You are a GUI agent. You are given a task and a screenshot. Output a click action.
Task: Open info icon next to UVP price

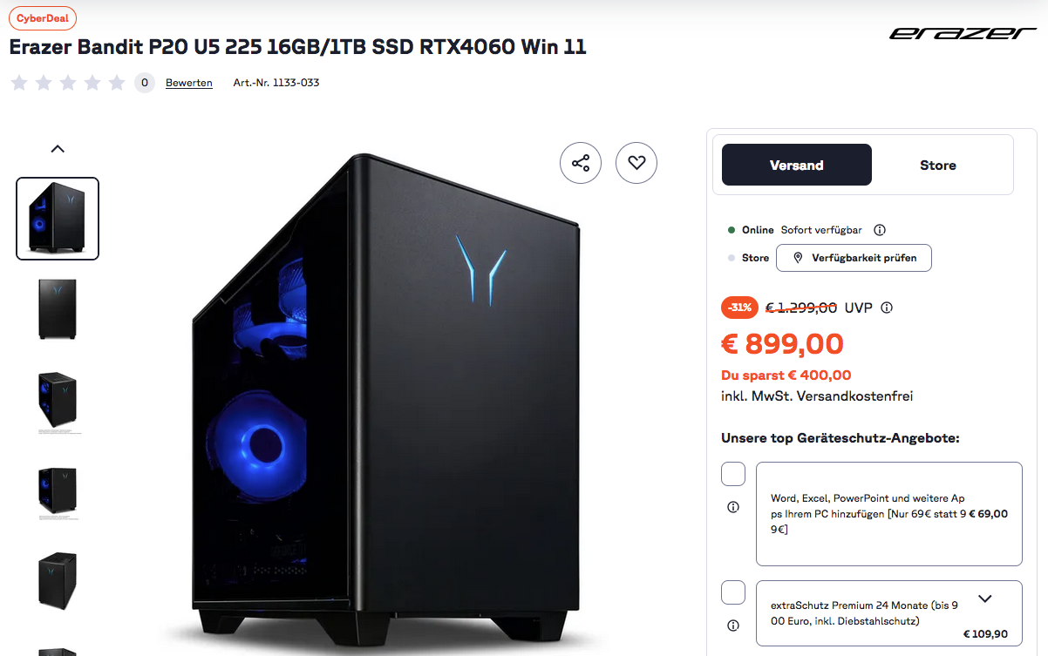coord(887,308)
